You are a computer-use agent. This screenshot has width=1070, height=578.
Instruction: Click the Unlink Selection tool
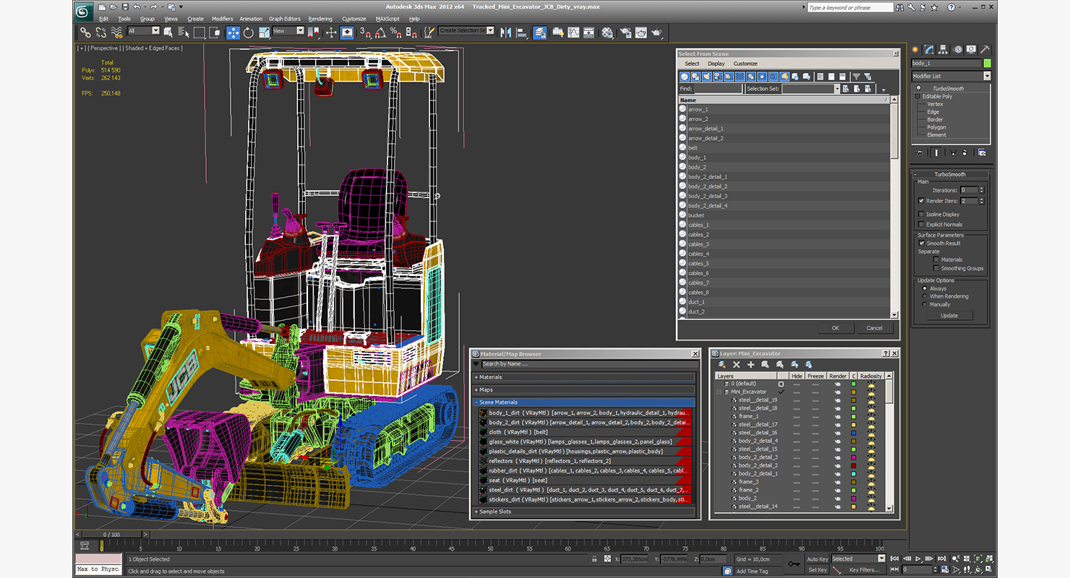pos(100,32)
